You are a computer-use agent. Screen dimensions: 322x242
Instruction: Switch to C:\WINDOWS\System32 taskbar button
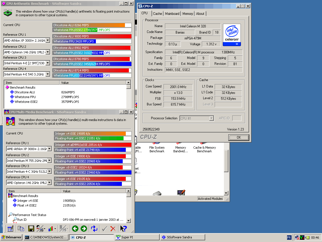pos(46,237)
